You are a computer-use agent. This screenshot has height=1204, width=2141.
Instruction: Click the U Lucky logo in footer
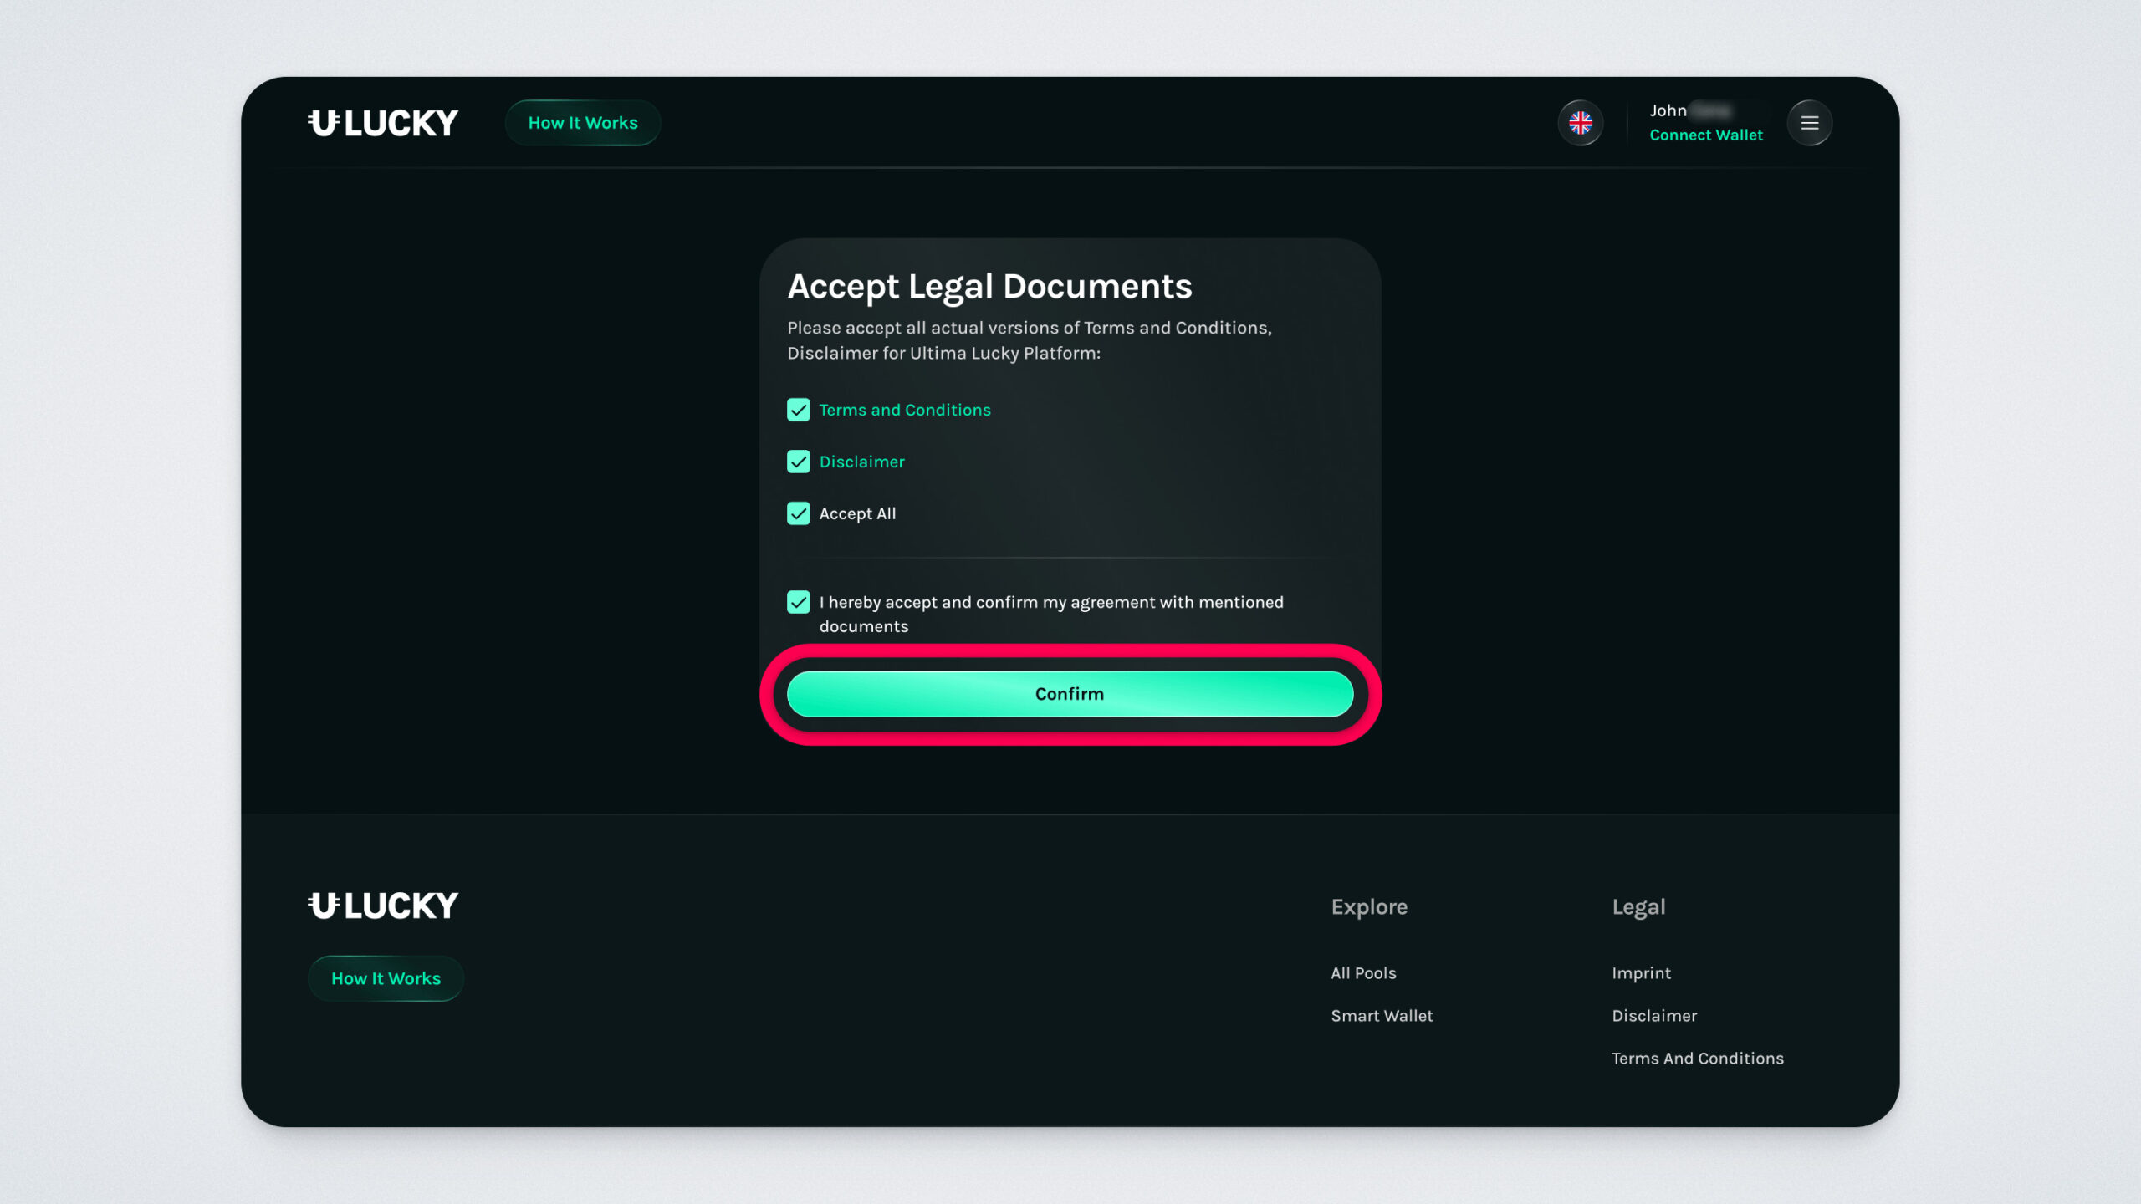click(382, 906)
